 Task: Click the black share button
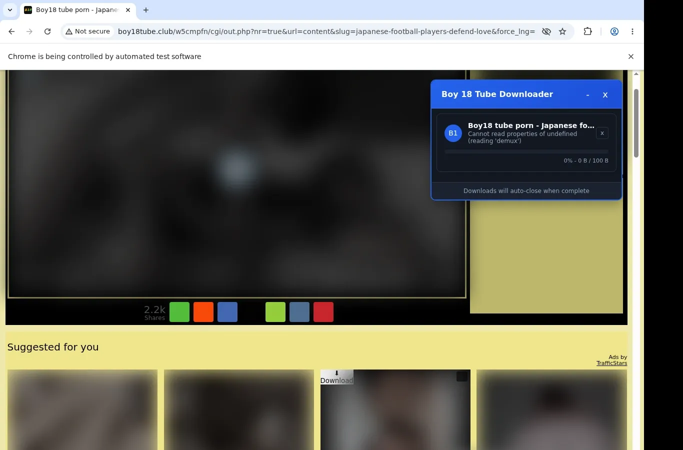[x=251, y=312]
